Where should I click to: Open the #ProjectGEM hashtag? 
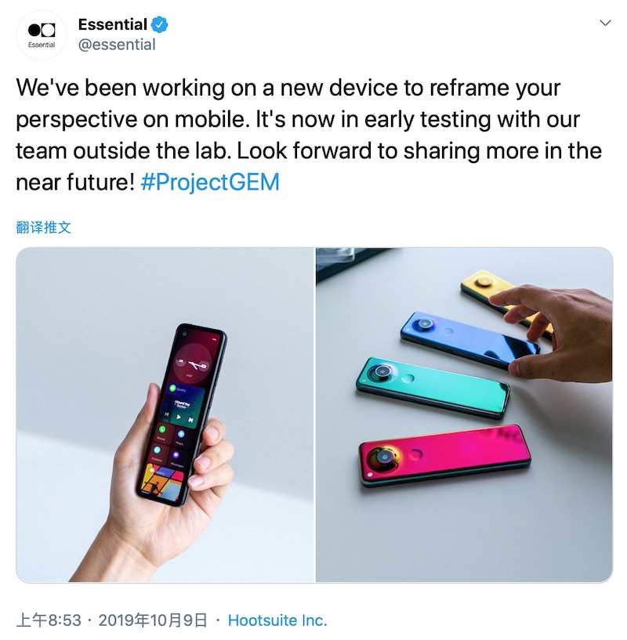point(210,182)
